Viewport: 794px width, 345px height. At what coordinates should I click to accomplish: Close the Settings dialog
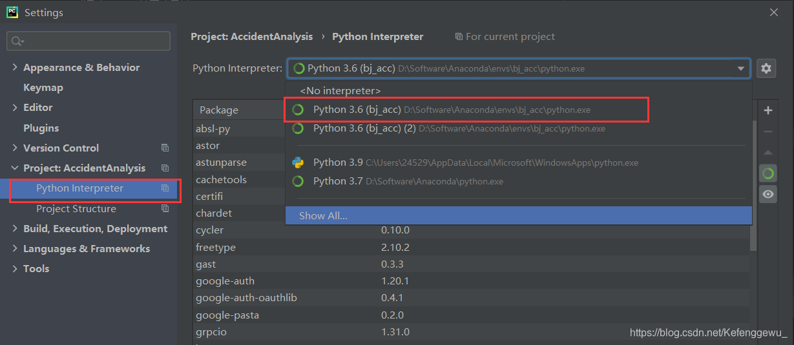click(x=774, y=12)
